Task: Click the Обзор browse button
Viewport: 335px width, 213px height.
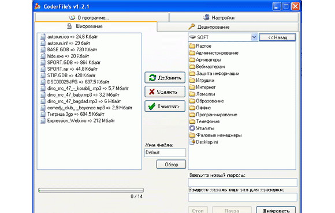Action: [171, 165]
